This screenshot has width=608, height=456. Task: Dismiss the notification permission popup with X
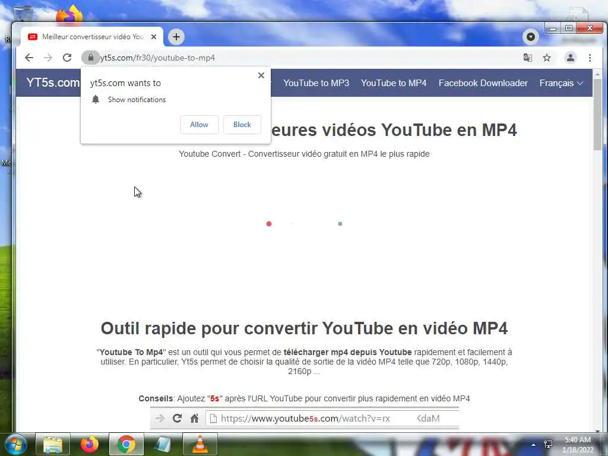click(261, 75)
